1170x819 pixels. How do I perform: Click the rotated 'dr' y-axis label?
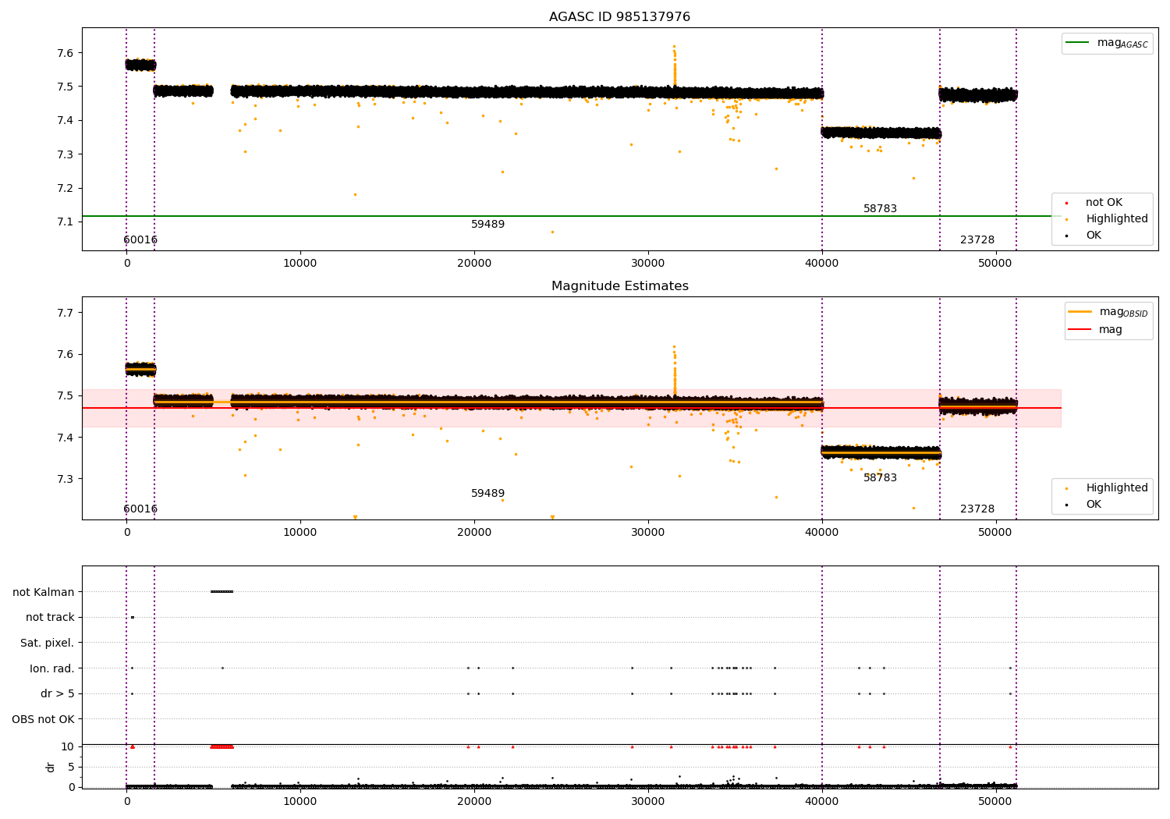pyautogui.click(x=51, y=767)
